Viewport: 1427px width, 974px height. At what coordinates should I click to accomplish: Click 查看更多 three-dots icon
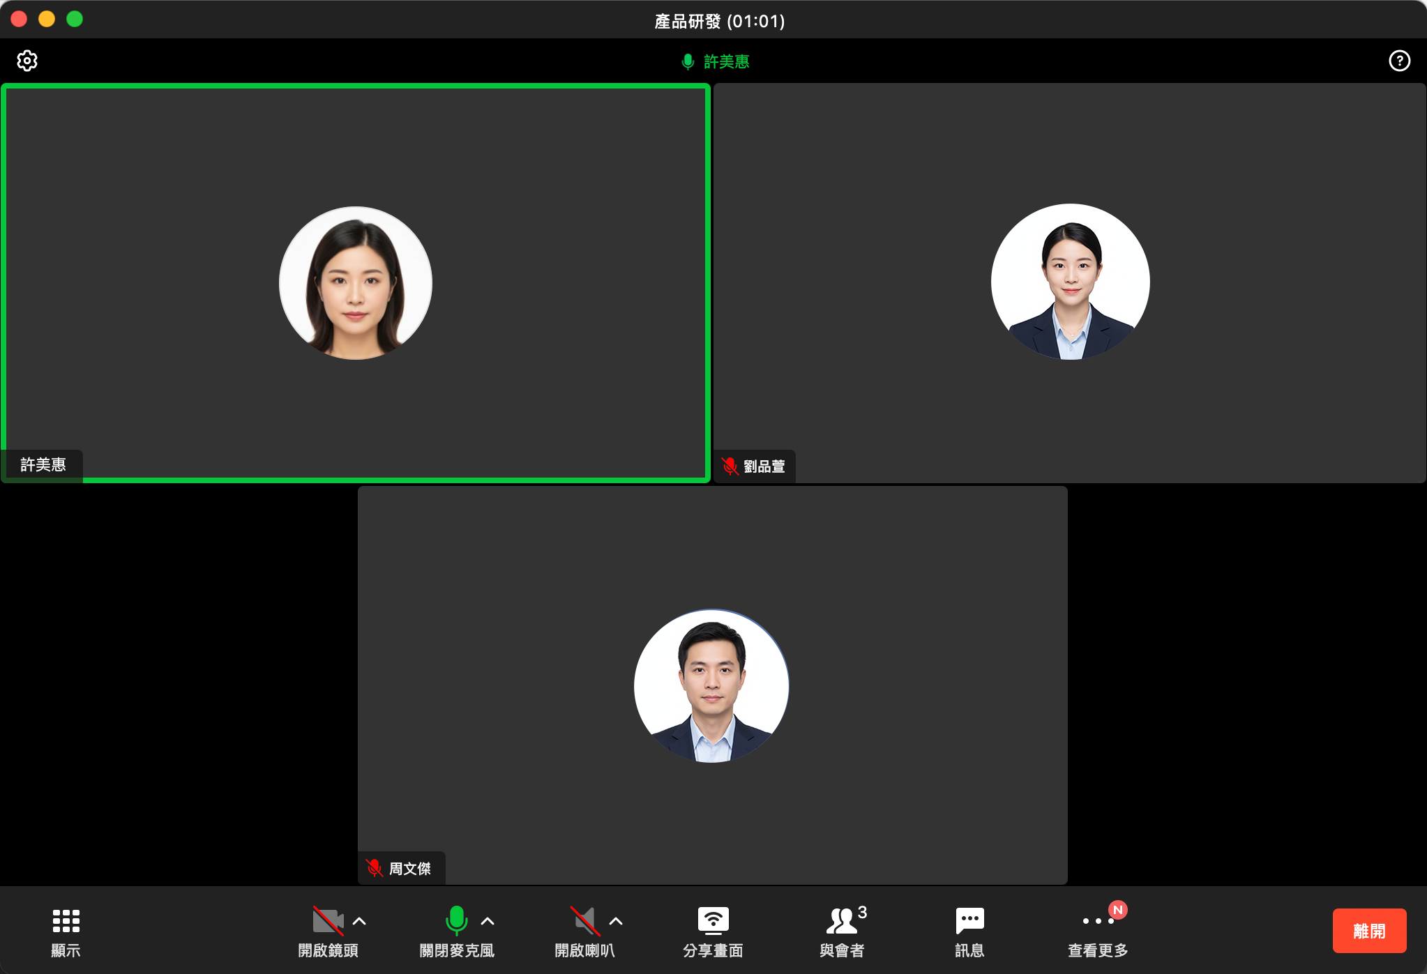coord(1098,921)
